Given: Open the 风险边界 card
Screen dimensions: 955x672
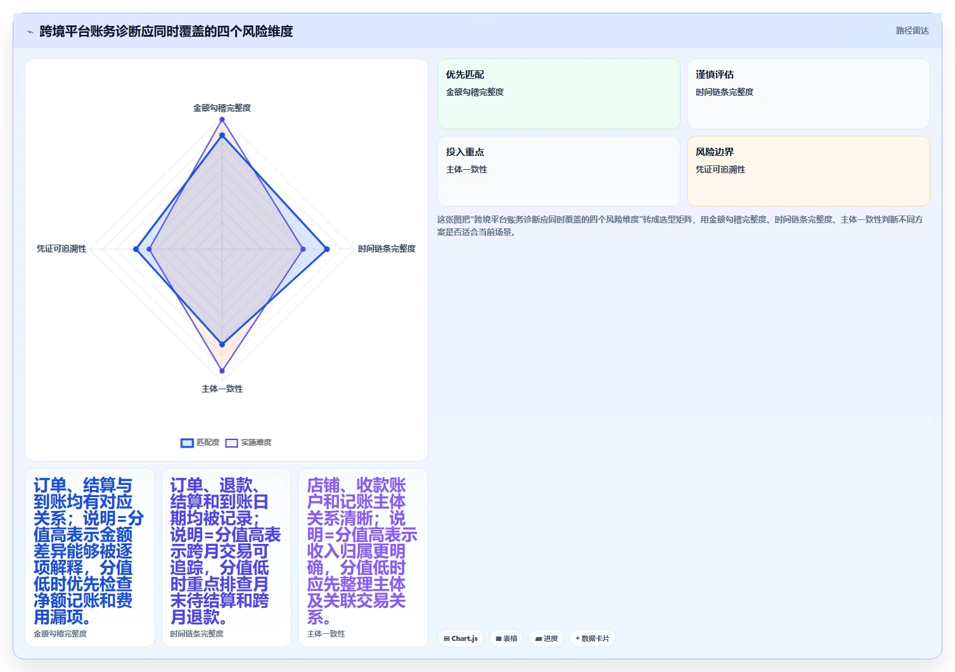Looking at the screenshot, I should tap(808, 171).
